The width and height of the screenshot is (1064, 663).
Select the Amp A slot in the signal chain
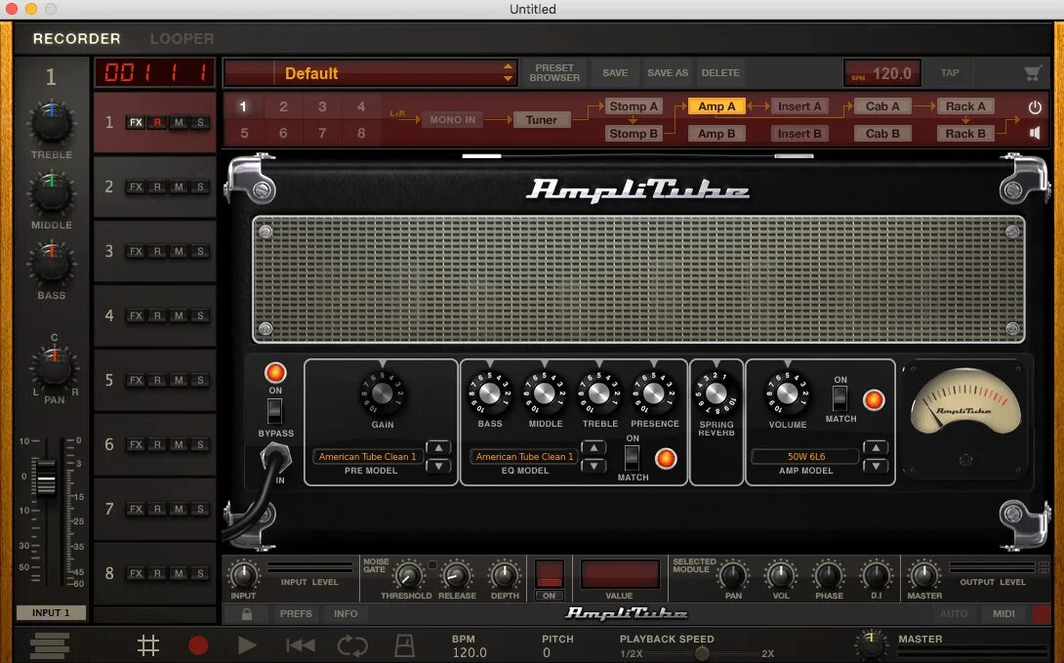click(717, 105)
